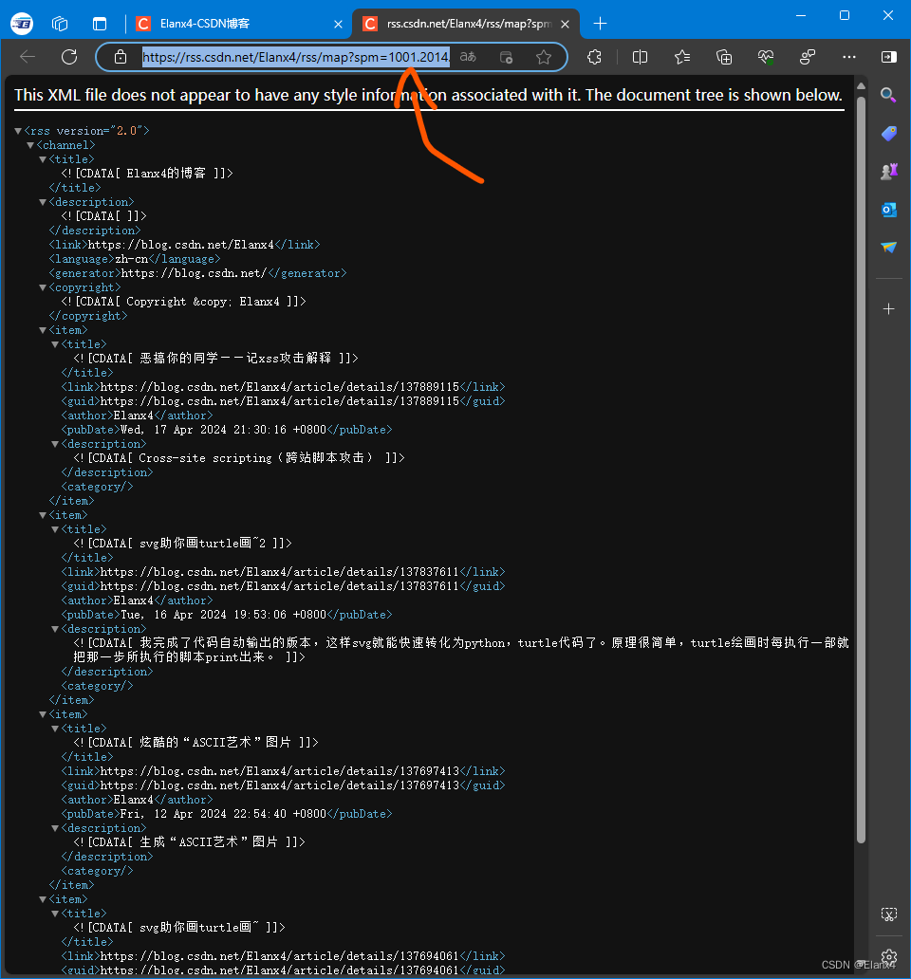This screenshot has height=979, width=911.
Task: Open the browser Extensions menu
Action: tap(596, 57)
